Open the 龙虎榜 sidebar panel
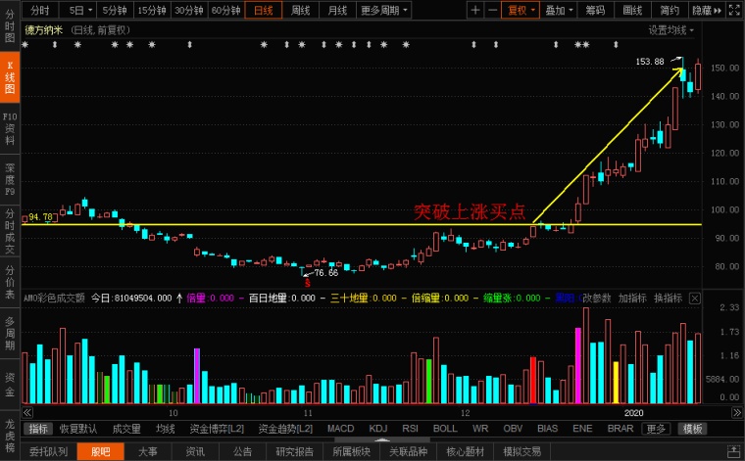The width and height of the screenshot is (745, 461). click(10, 435)
